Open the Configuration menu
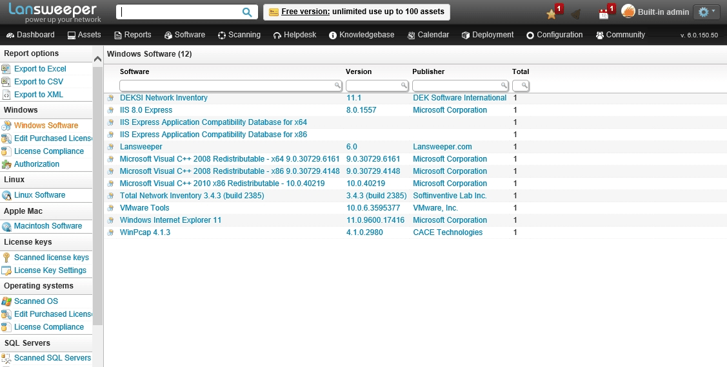The image size is (727, 367). point(555,35)
